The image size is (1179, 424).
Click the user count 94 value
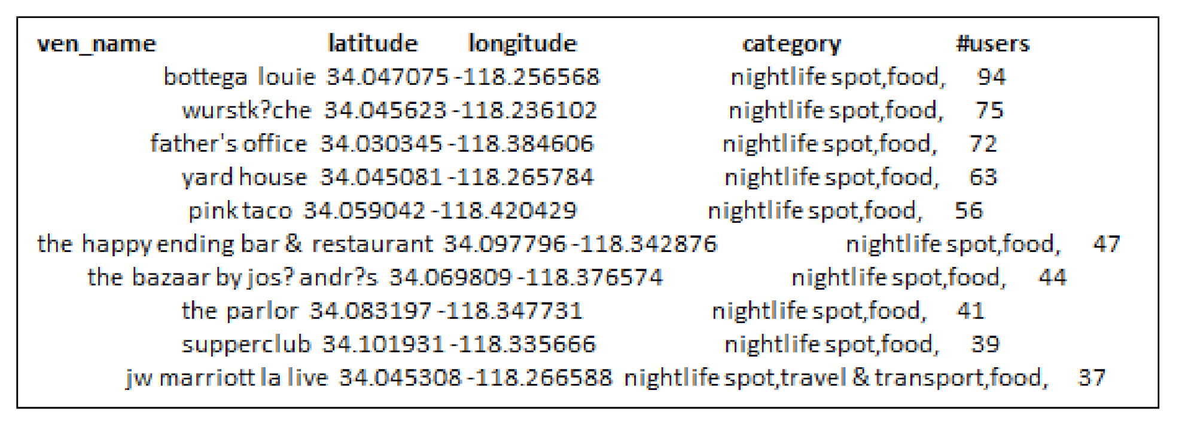tap(991, 77)
